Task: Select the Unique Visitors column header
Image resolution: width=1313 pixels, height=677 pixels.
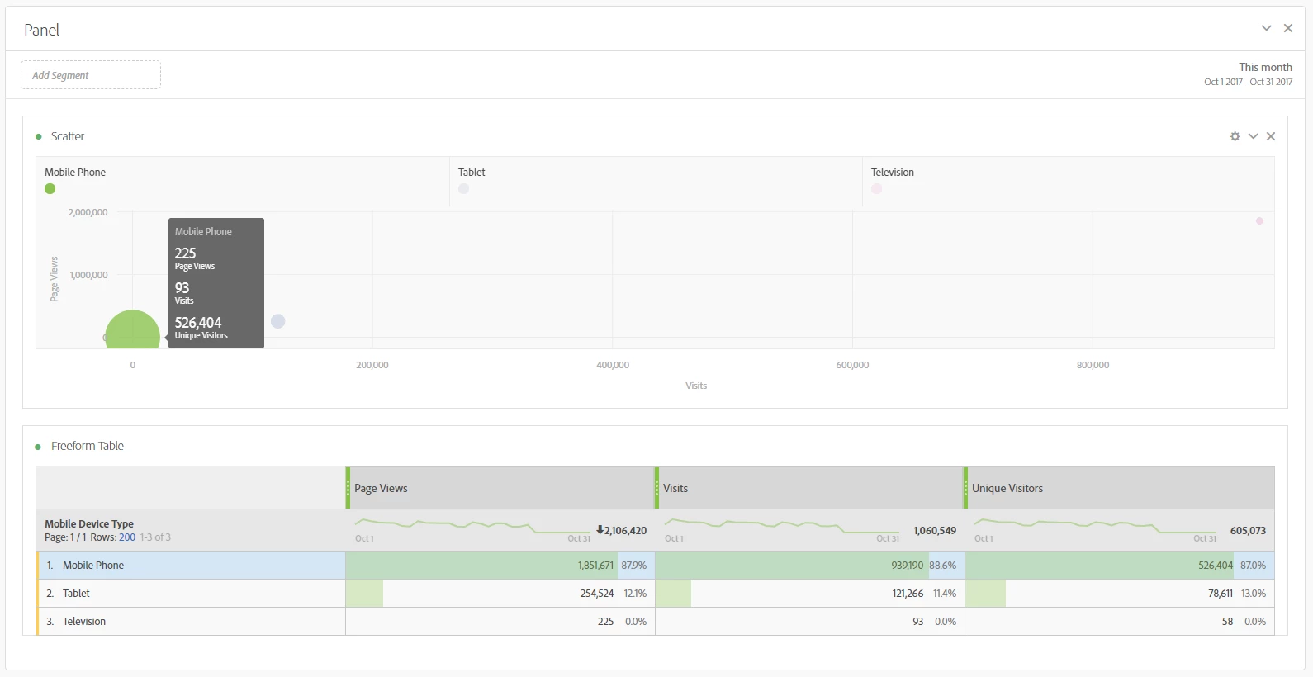Action: pyautogui.click(x=1119, y=488)
